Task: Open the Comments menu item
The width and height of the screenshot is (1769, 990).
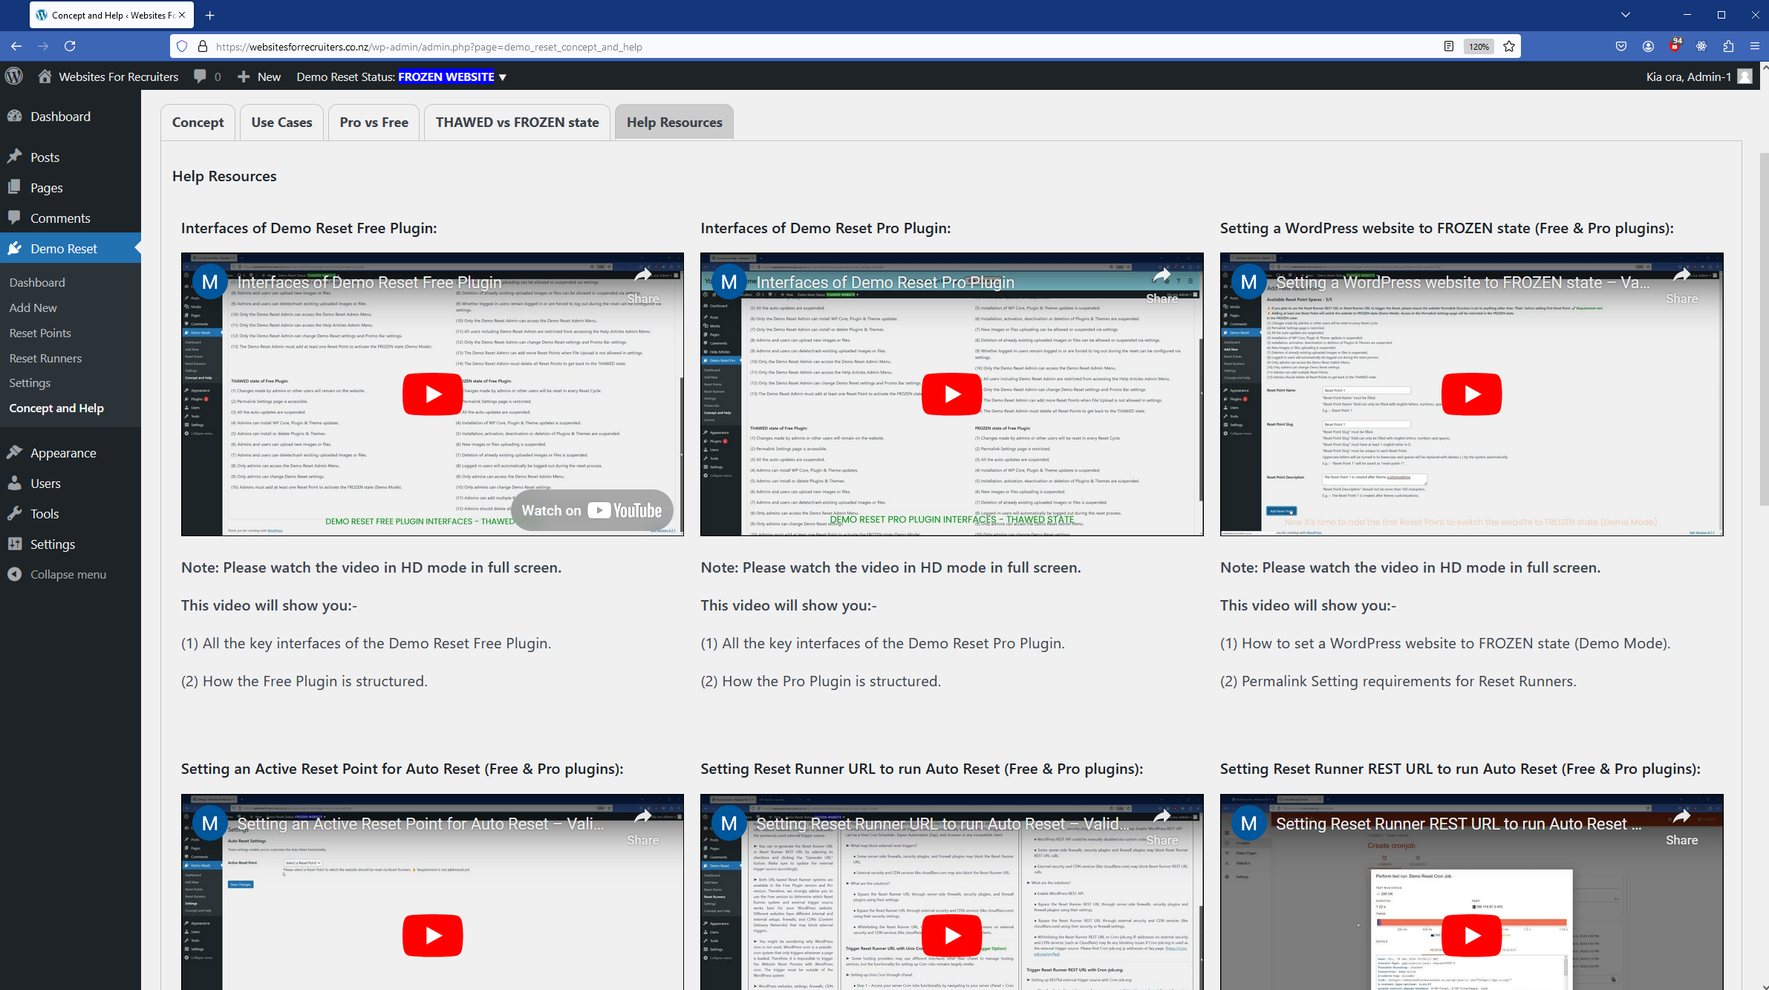Action: [x=71, y=218]
